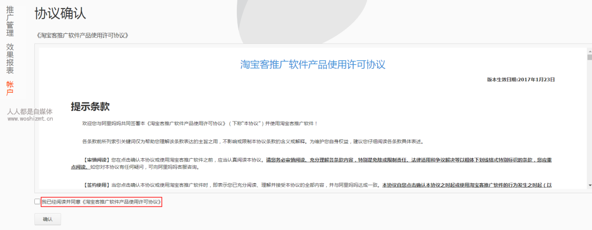The image size is (592, 230).
Task: Click the 协议确认 page heading
Action: 60,13
